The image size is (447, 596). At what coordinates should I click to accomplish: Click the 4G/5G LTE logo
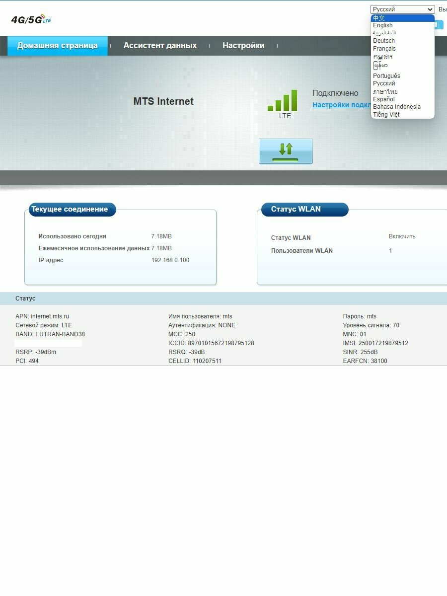31,19
